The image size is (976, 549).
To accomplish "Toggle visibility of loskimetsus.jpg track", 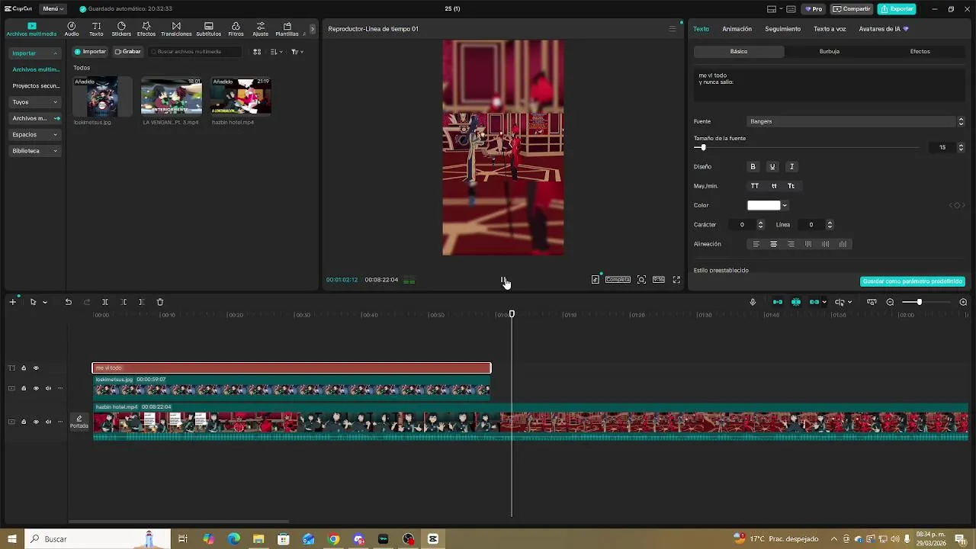I will 36,388.
